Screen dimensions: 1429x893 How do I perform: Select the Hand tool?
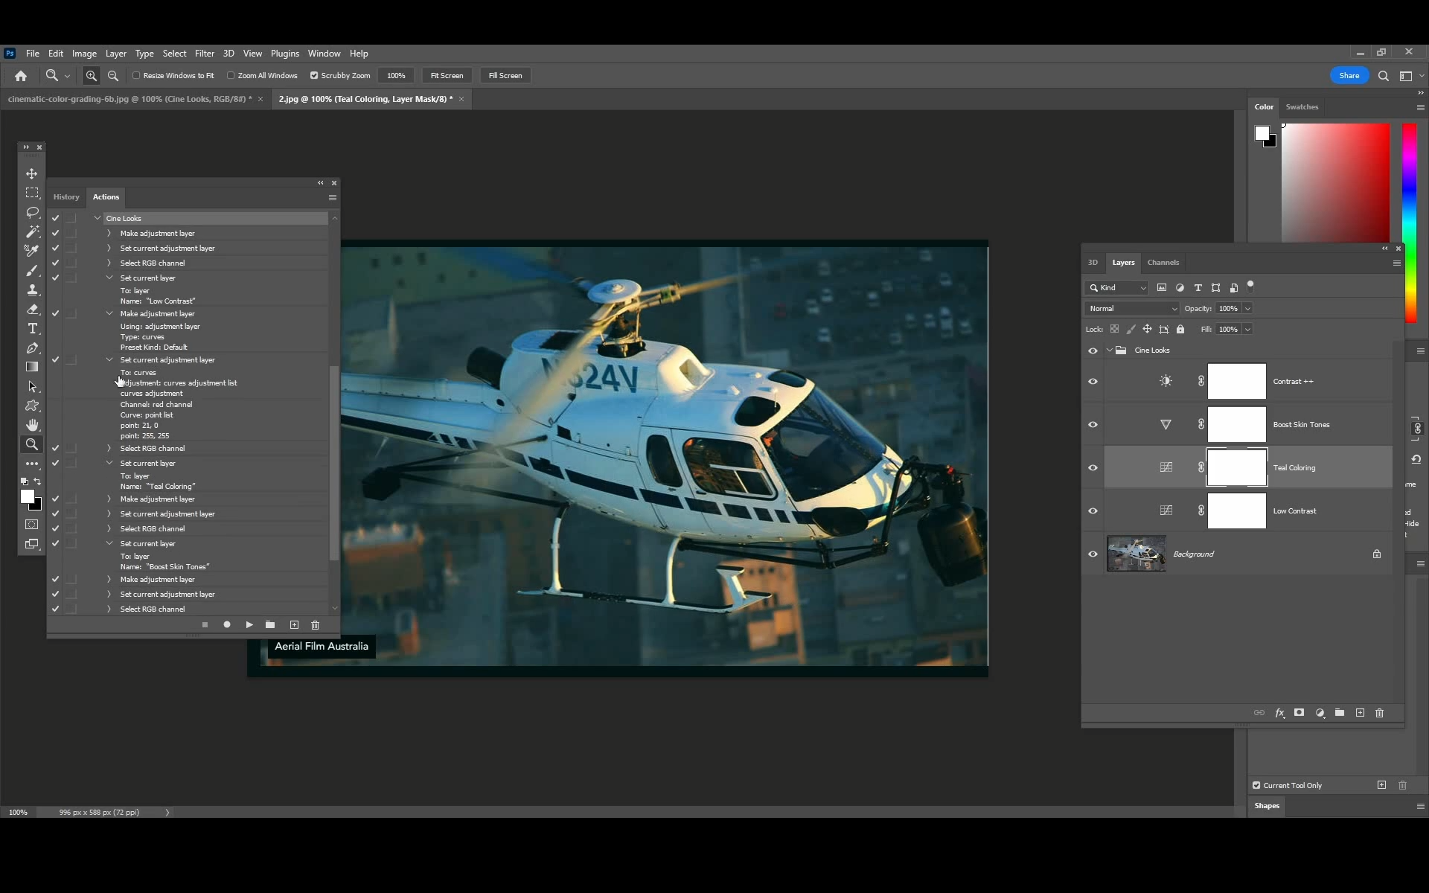32,425
